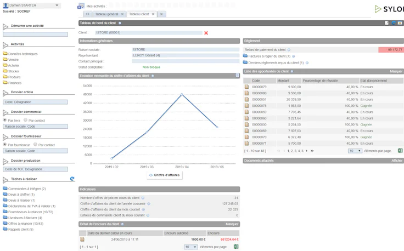
Task: Hide encours detail with Masquer
Action: tap(232, 224)
